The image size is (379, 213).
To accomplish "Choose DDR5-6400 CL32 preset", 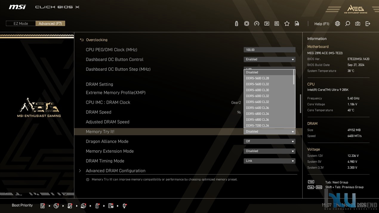I will pos(269,102).
